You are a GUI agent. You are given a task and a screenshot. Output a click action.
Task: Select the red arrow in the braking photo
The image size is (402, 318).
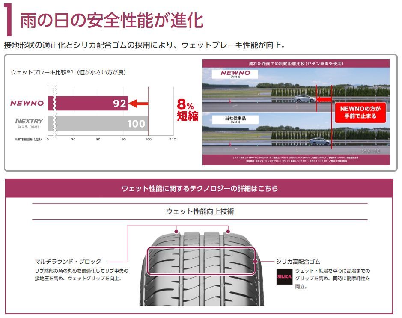(324, 99)
